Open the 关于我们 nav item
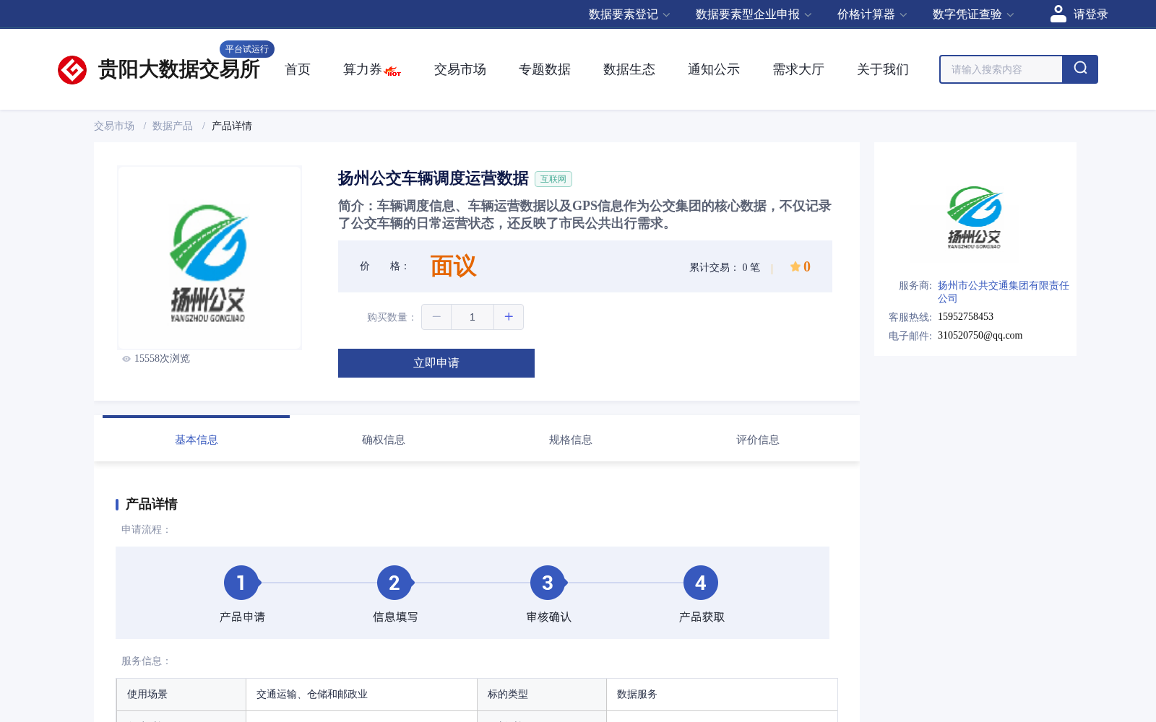 tap(883, 69)
